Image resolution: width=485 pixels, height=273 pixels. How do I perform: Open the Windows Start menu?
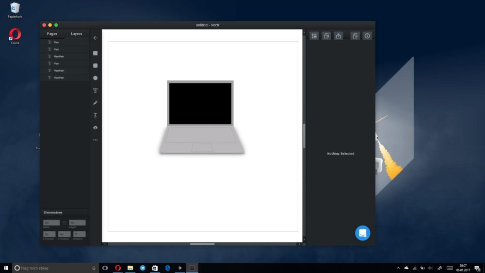coord(6,268)
